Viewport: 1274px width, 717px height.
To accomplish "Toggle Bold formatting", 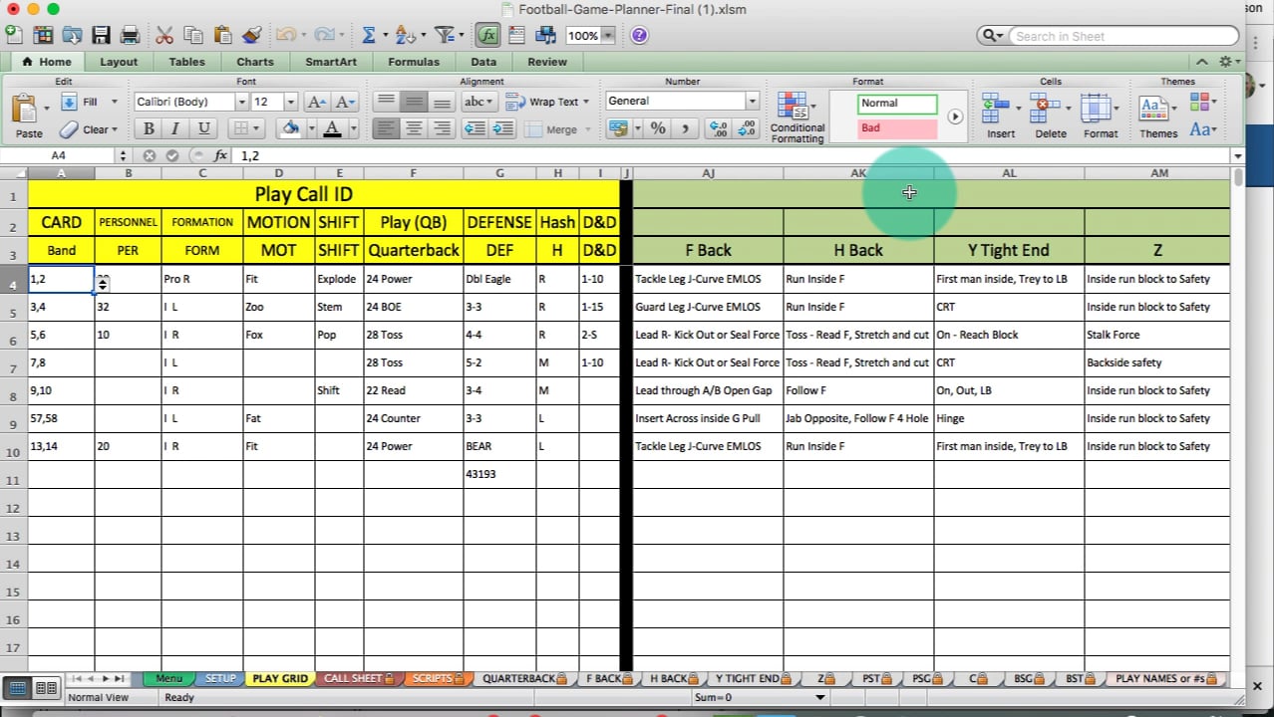I will (x=149, y=128).
